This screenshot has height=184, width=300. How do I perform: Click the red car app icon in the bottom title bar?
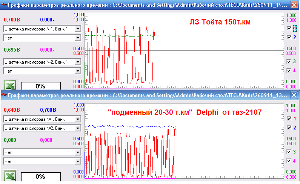(4, 95)
